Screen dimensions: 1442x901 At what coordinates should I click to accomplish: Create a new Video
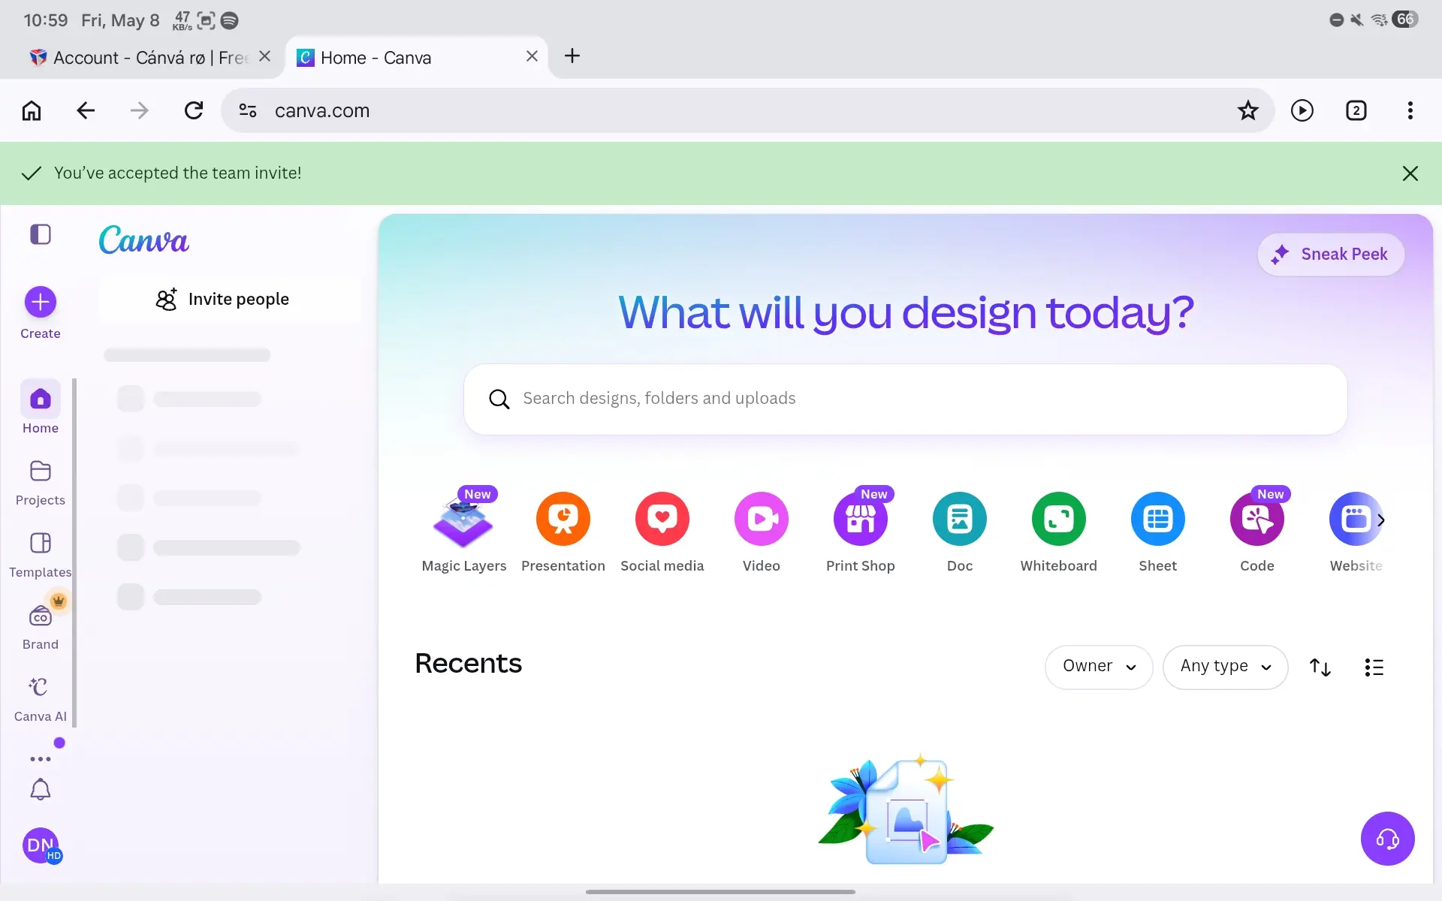click(762, 532)
